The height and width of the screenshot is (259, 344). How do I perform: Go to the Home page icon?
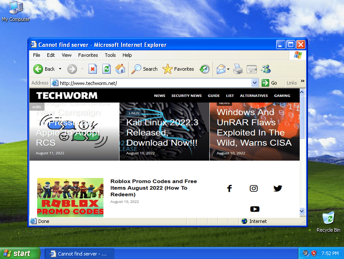[120, 69]
